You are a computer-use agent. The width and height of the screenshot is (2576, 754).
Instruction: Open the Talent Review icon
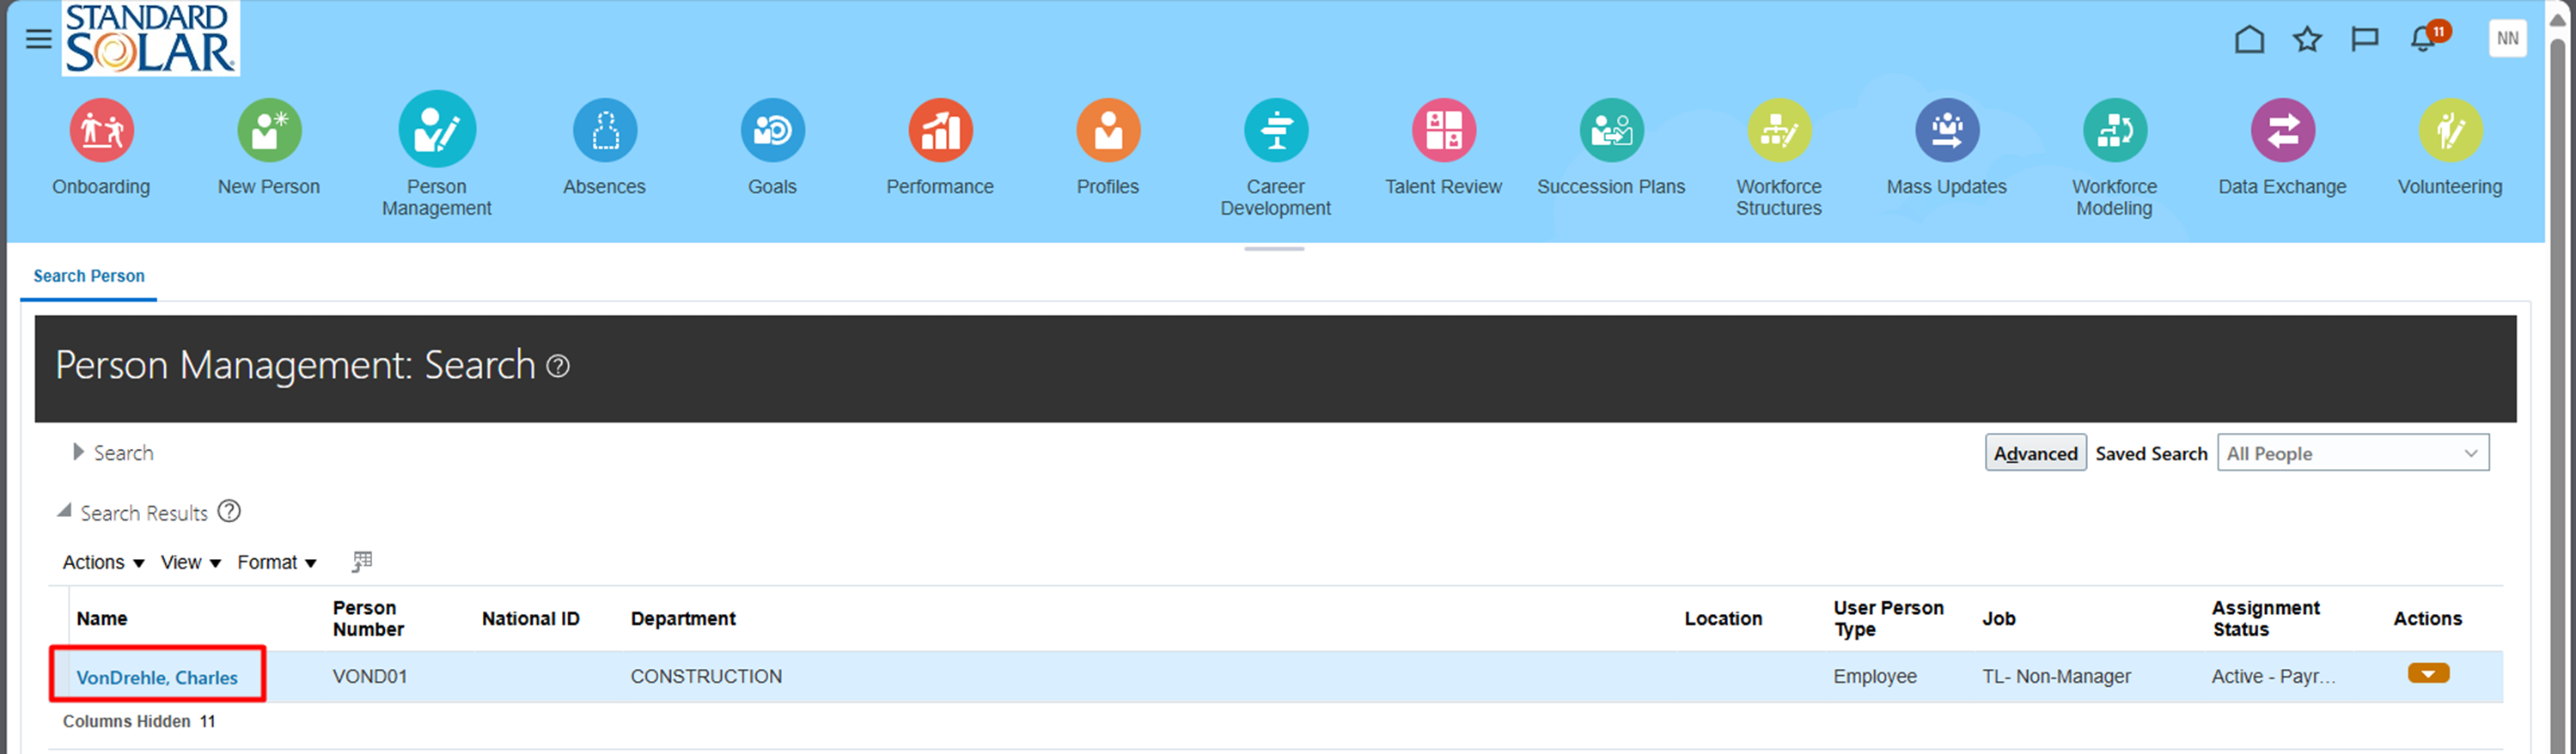(1444, 130)
